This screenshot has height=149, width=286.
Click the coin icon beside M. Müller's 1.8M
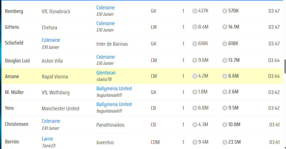195,92
